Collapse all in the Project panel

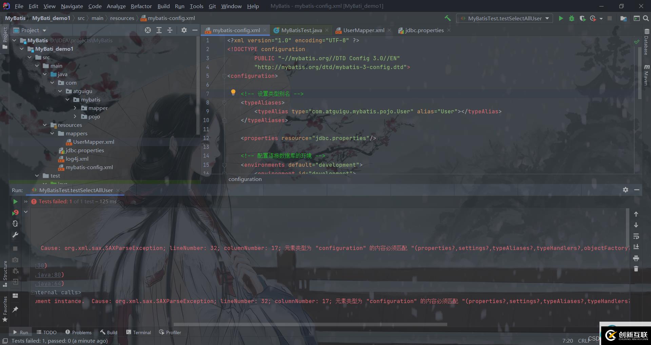click(170, 30)
